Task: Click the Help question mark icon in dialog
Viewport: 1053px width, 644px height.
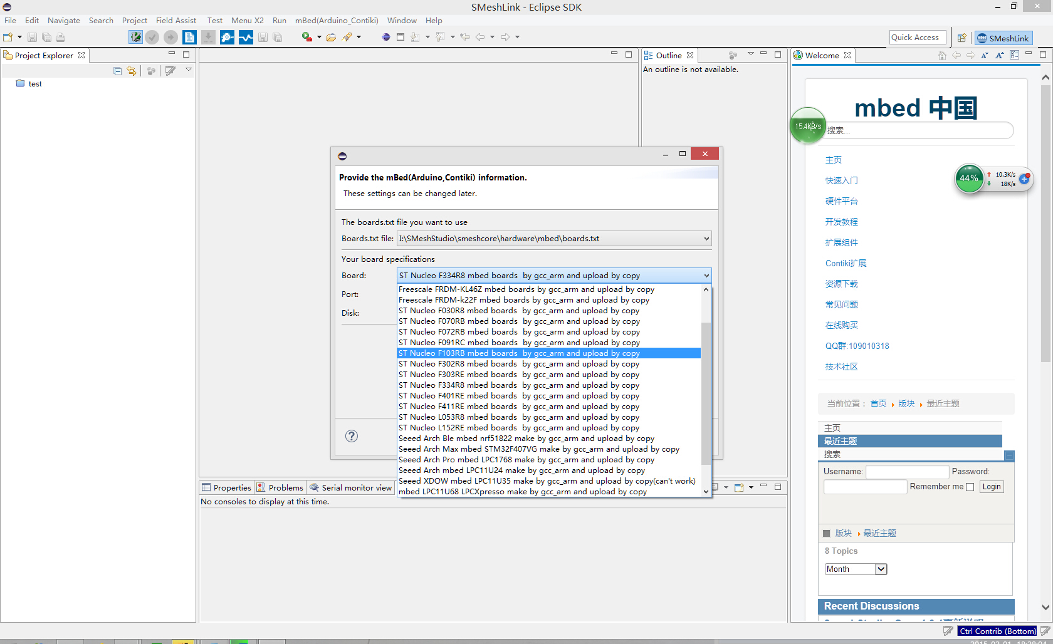Action: tap(352, 436)
